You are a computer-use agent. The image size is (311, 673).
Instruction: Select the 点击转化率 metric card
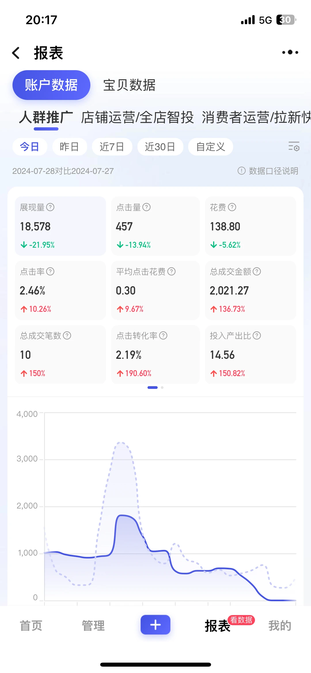tap(155, 354)
